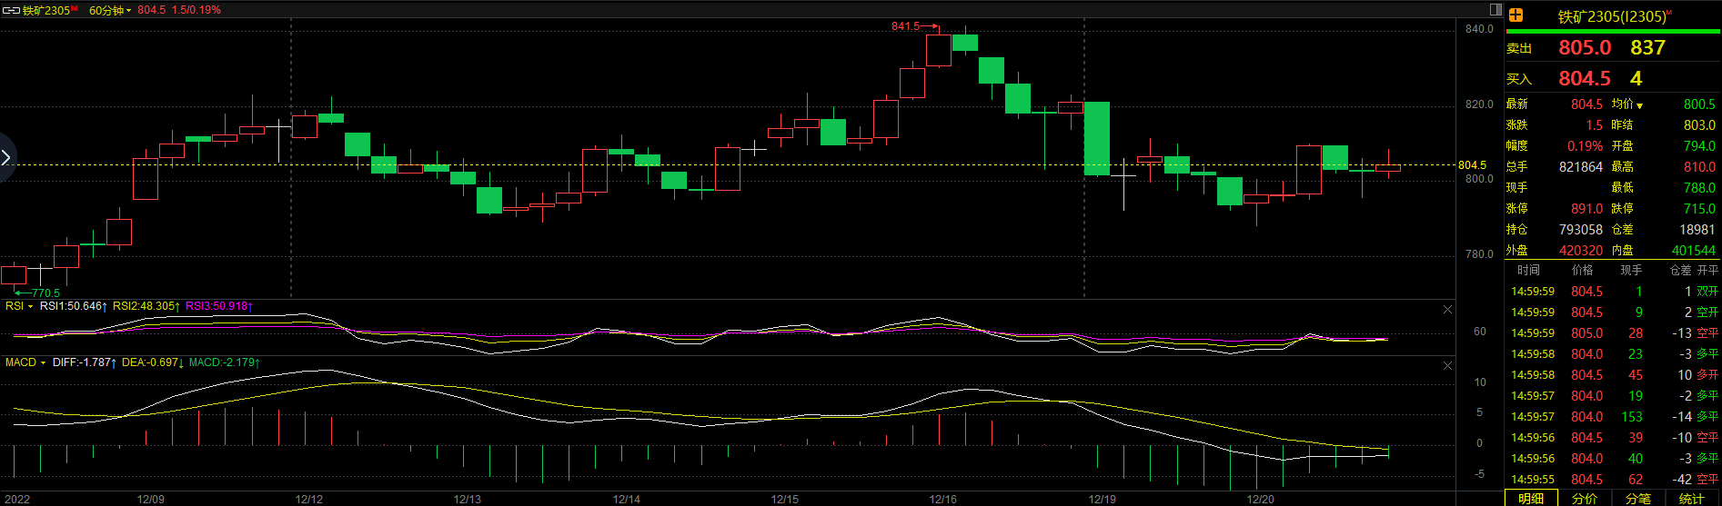
Task: Switch to the 明细 tab
Action: click(x=1531, y=498)
